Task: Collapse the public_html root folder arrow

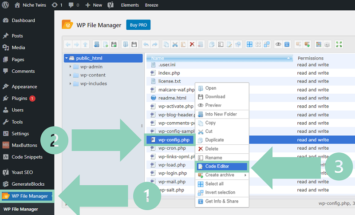Action: (67, 58)
